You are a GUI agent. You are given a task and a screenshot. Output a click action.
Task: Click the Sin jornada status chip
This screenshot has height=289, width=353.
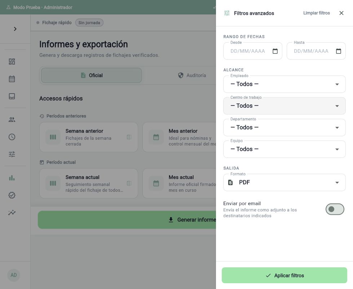(x=89, y=22)
